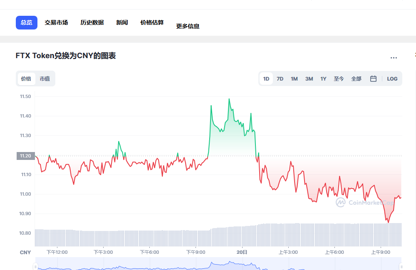Click the 11.30 y-axis value
This screenshot has height=270, width=416.
25,136
